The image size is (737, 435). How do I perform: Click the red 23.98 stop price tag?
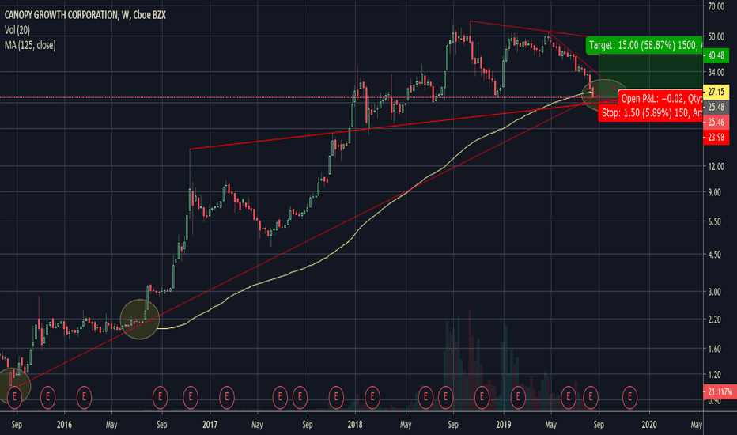pos(716,138)
